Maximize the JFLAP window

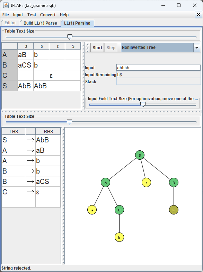[179, 6]
